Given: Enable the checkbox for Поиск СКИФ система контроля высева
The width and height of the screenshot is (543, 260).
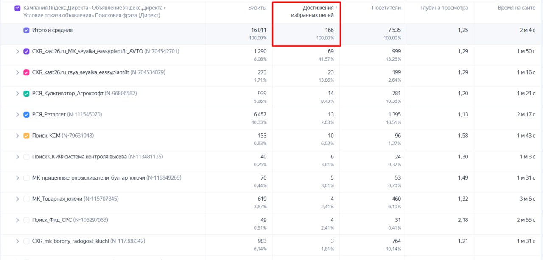Looking at the screenshot, I should click(x=26, y=157).
